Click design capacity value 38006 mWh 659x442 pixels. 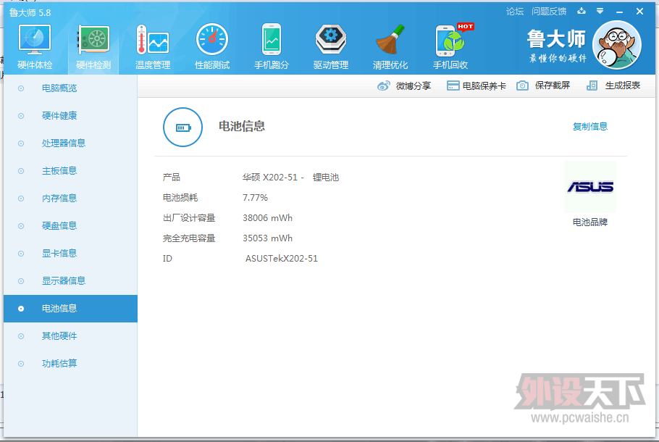(267, 218)
